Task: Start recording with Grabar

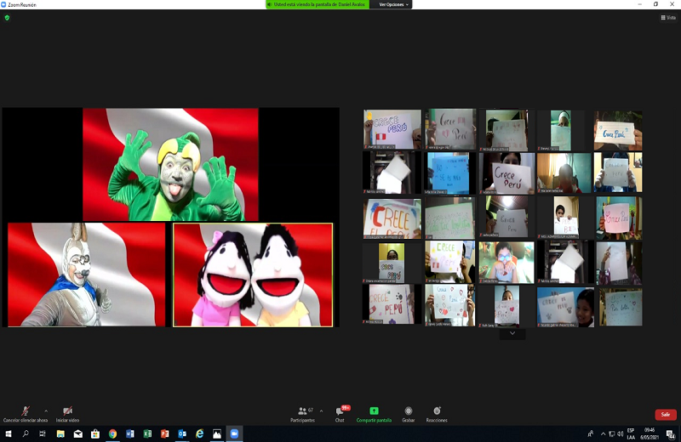Action: tap(409, 412)
